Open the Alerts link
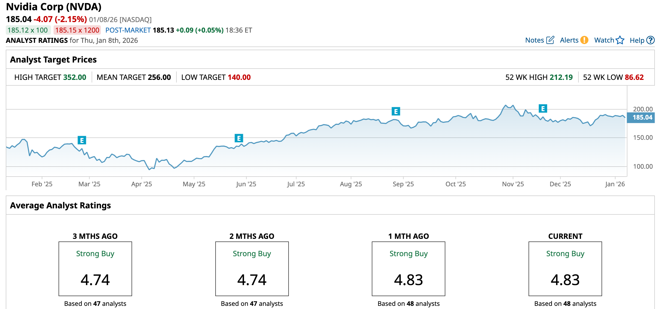This screenshot has height=309, width=658. tap(569, 40)
